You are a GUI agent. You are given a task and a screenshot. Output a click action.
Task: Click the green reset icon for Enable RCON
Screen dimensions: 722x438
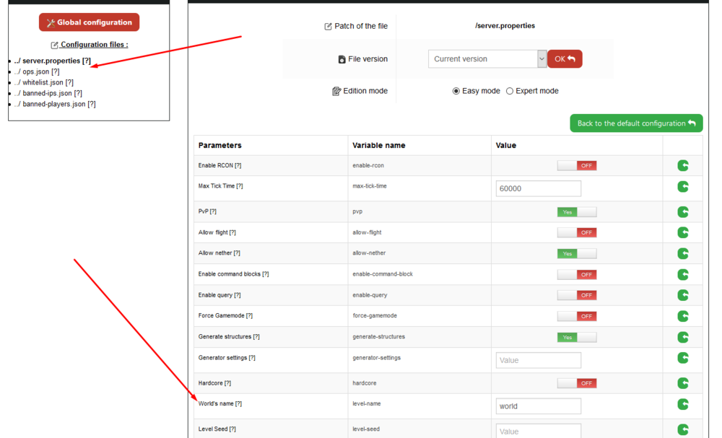click(x=683, y=166)
